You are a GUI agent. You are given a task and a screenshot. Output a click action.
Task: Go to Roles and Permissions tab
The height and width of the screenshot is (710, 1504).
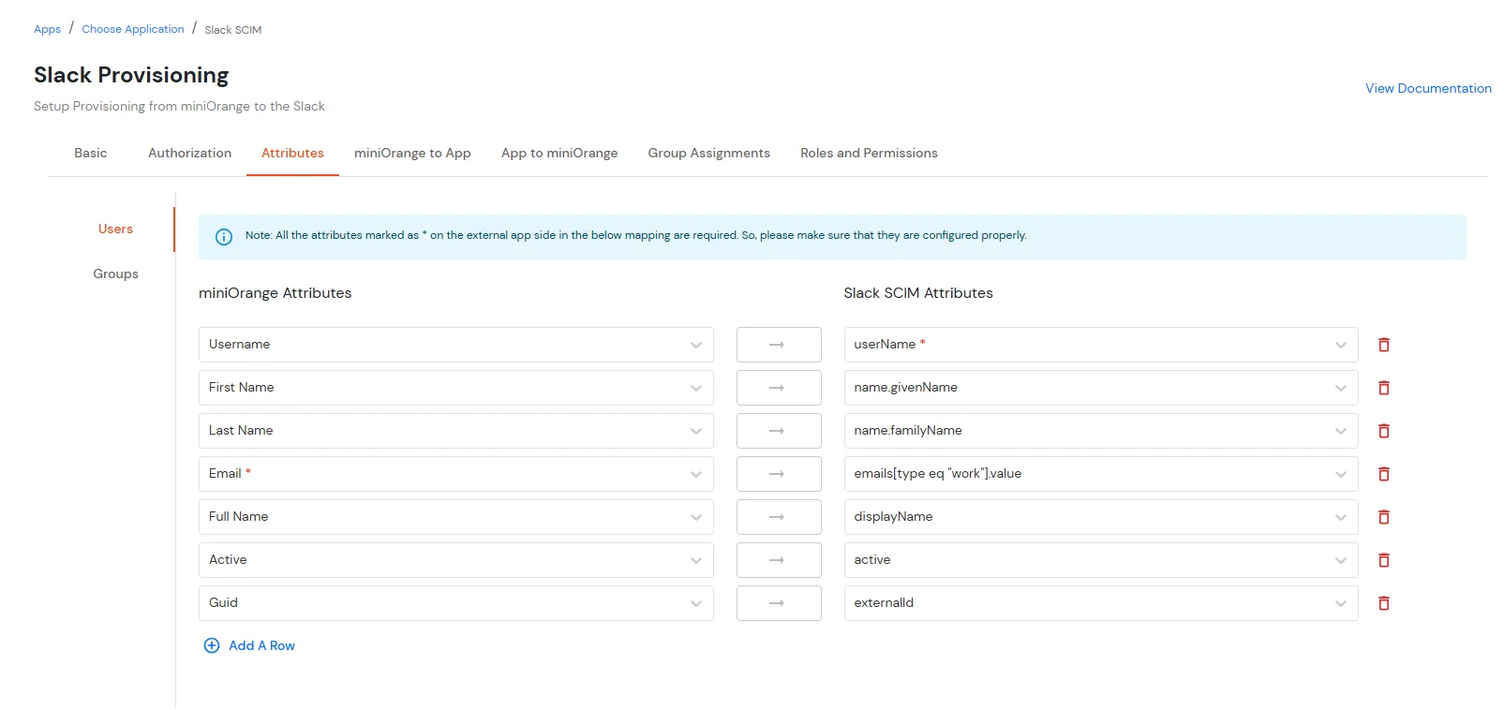pyautogui.click(x=869, y=153)
